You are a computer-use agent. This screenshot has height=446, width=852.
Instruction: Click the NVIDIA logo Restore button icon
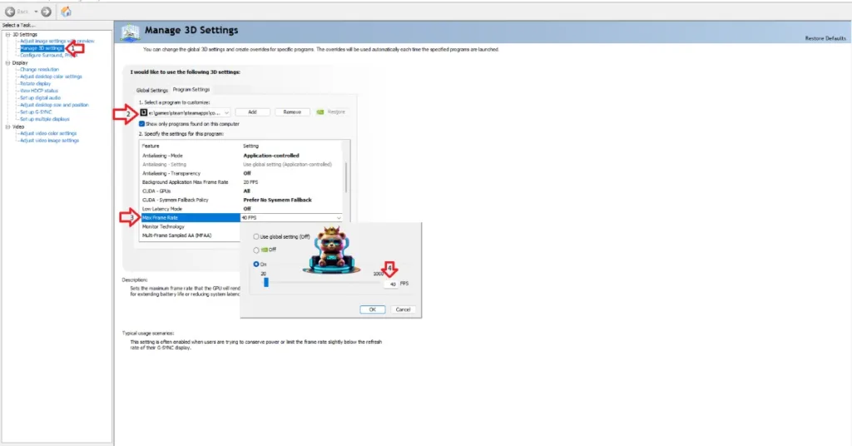[320, 111]
